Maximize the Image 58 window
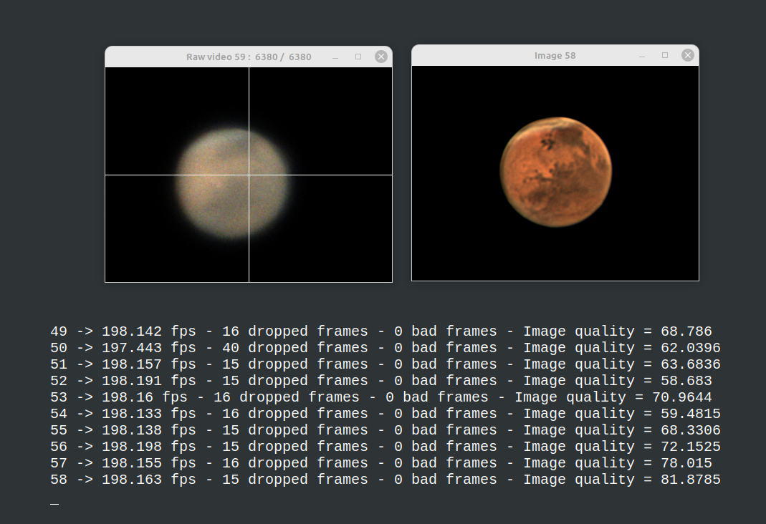The height and width of the screenshot is (524, 766). coord(665,55)
